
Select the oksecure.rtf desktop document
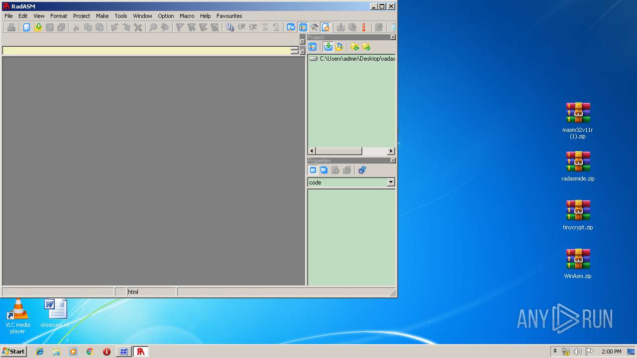[55, 313]
